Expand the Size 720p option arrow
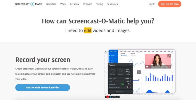Viewport: 196px width, 100px height. (131, 81)
